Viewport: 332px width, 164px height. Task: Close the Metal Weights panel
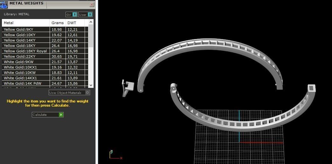pos(92,5)
